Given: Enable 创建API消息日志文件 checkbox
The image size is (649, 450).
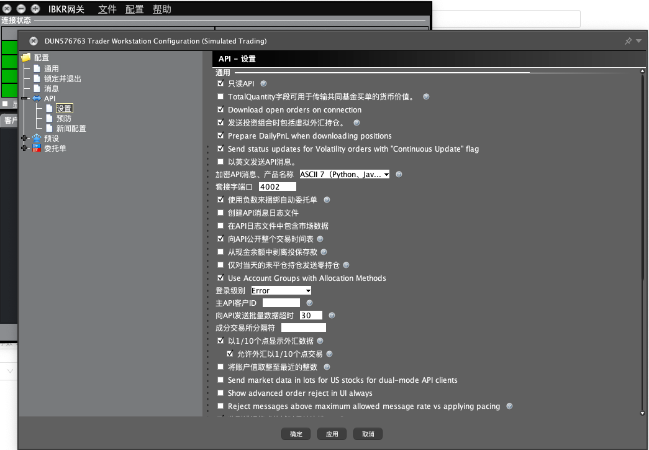Looking at the screenshot, I should click(220, 213).
